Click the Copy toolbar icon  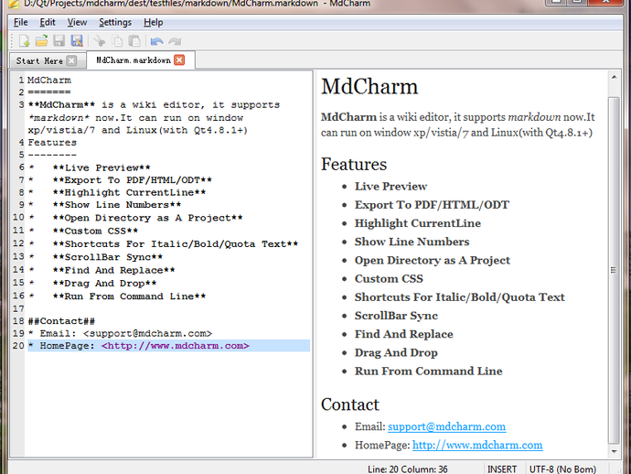tap(117, 41)
